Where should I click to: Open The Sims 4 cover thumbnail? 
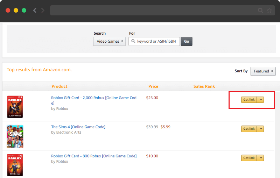click(x=15, y=136)
